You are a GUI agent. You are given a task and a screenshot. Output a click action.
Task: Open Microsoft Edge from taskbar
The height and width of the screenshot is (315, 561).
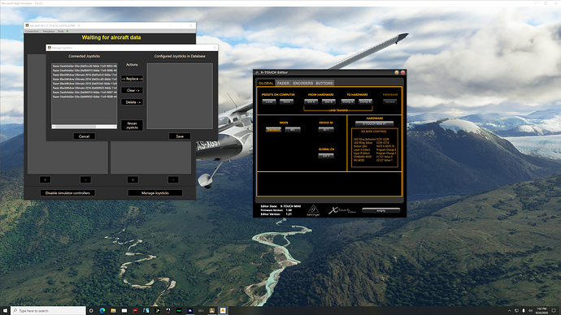(x=102, y=311)
